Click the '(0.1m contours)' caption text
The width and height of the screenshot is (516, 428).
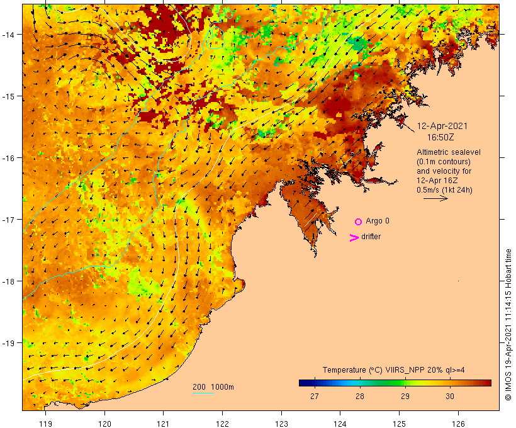(444, 162)
